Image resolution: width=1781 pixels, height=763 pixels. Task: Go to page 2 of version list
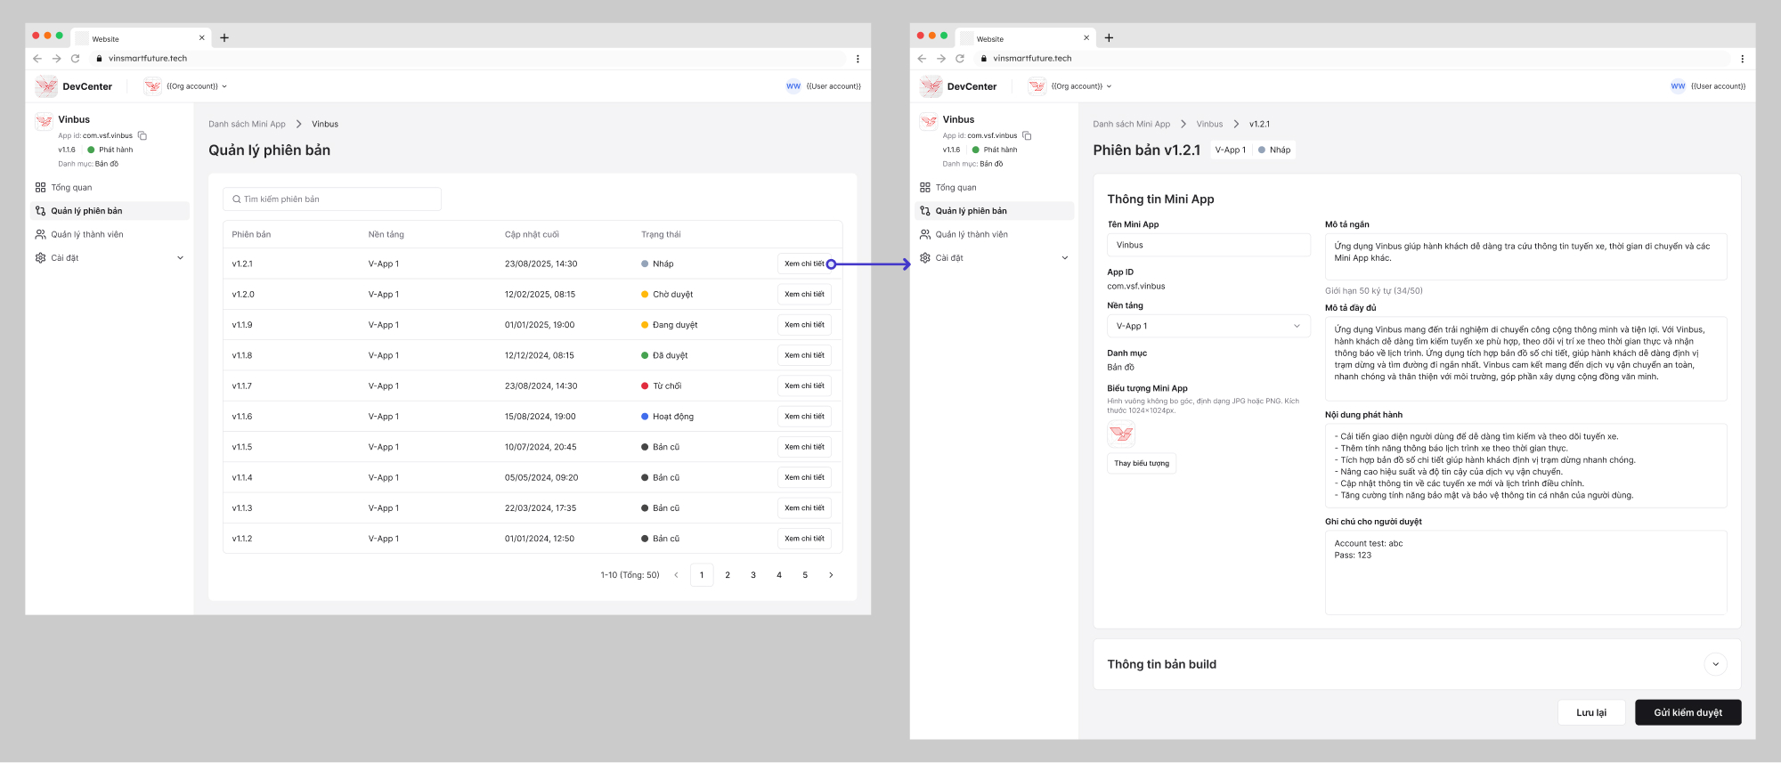[728, 575]
